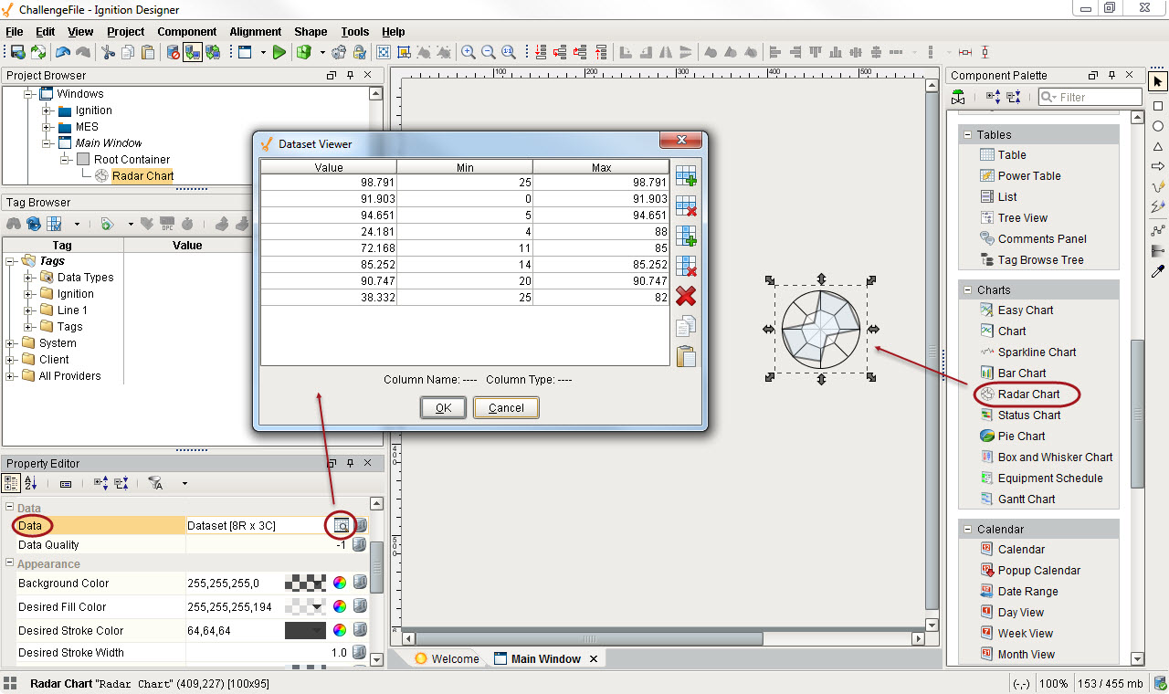This screenshot has height=694, width=1169.
Task: Toggle alphabetical sort in Property Editor
Action: tap(31, 483)
